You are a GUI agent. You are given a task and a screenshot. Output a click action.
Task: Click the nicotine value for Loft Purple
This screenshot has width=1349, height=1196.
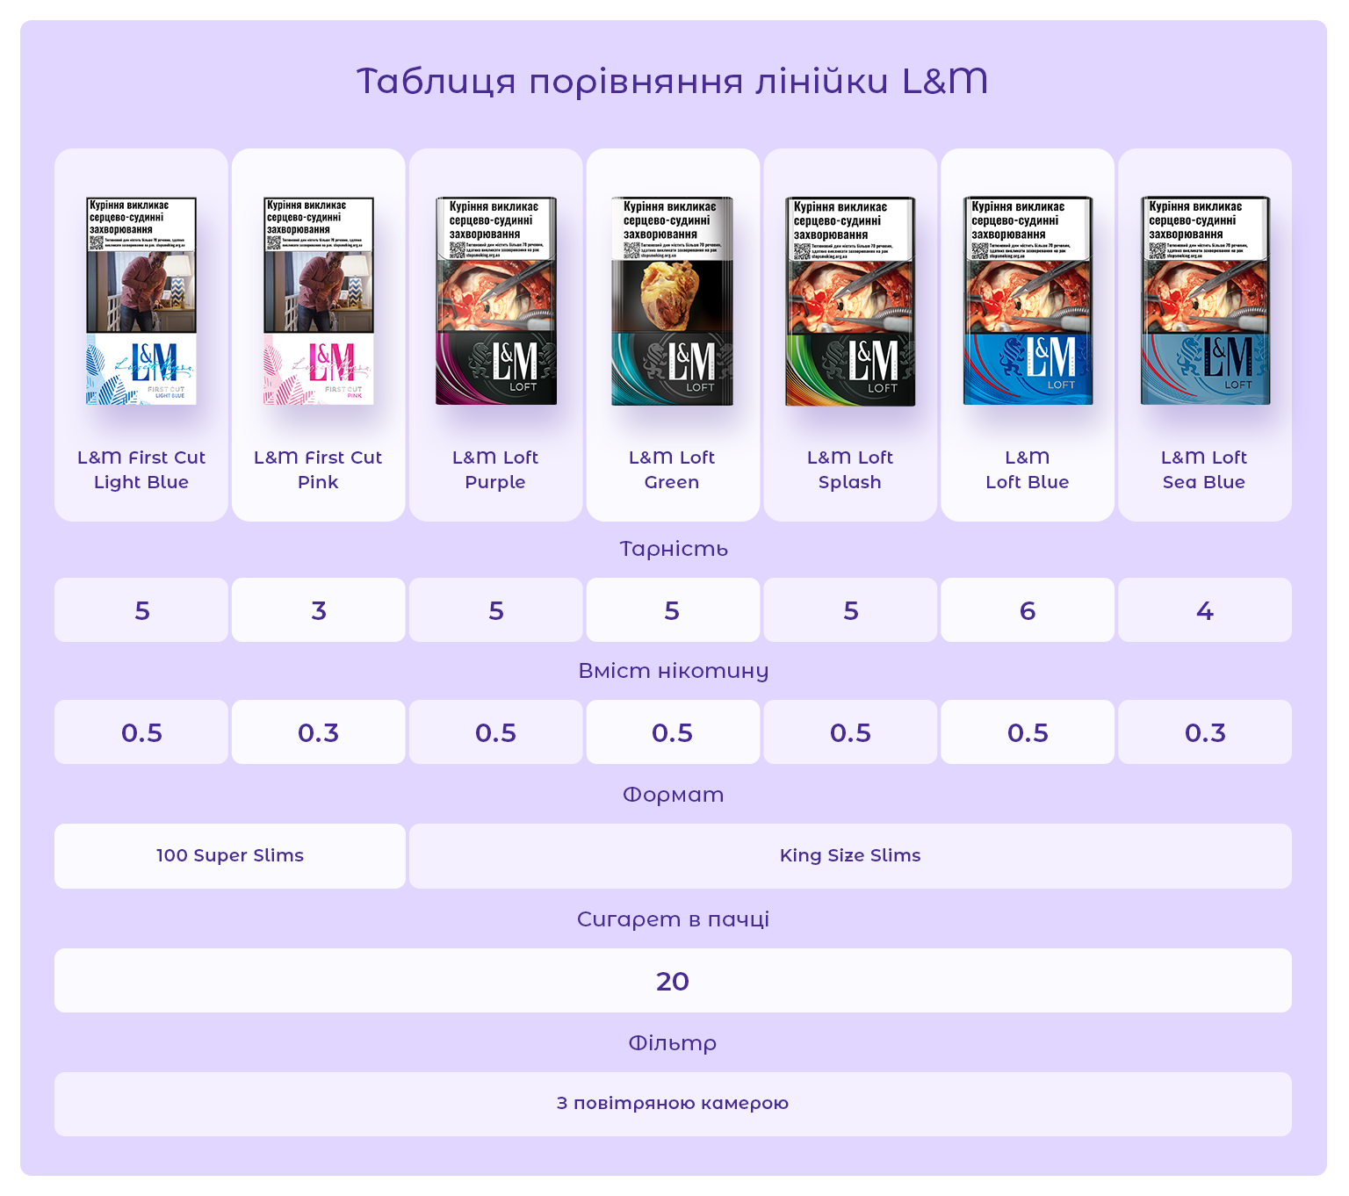click(x=496, y=732)
